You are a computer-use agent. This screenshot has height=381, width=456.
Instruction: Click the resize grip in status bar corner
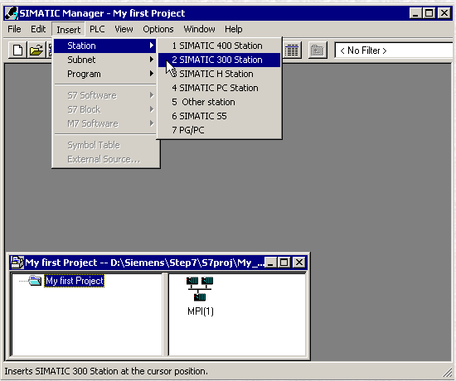[x=446, y=373]
